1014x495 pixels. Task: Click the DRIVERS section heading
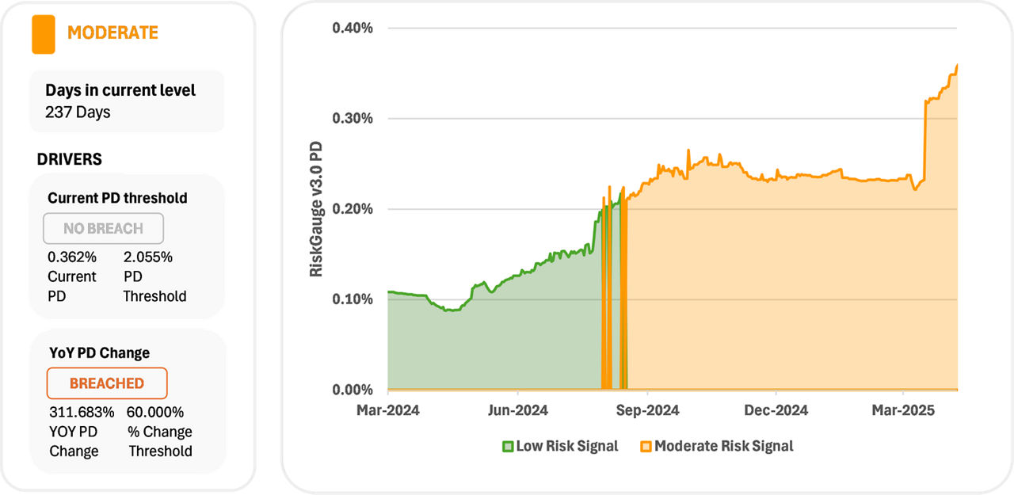click(x=70, y=159)
